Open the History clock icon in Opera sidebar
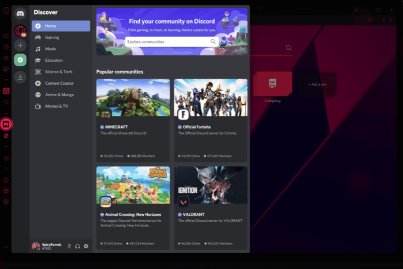The width and height of the screenshot is (403, 269). 6,180
